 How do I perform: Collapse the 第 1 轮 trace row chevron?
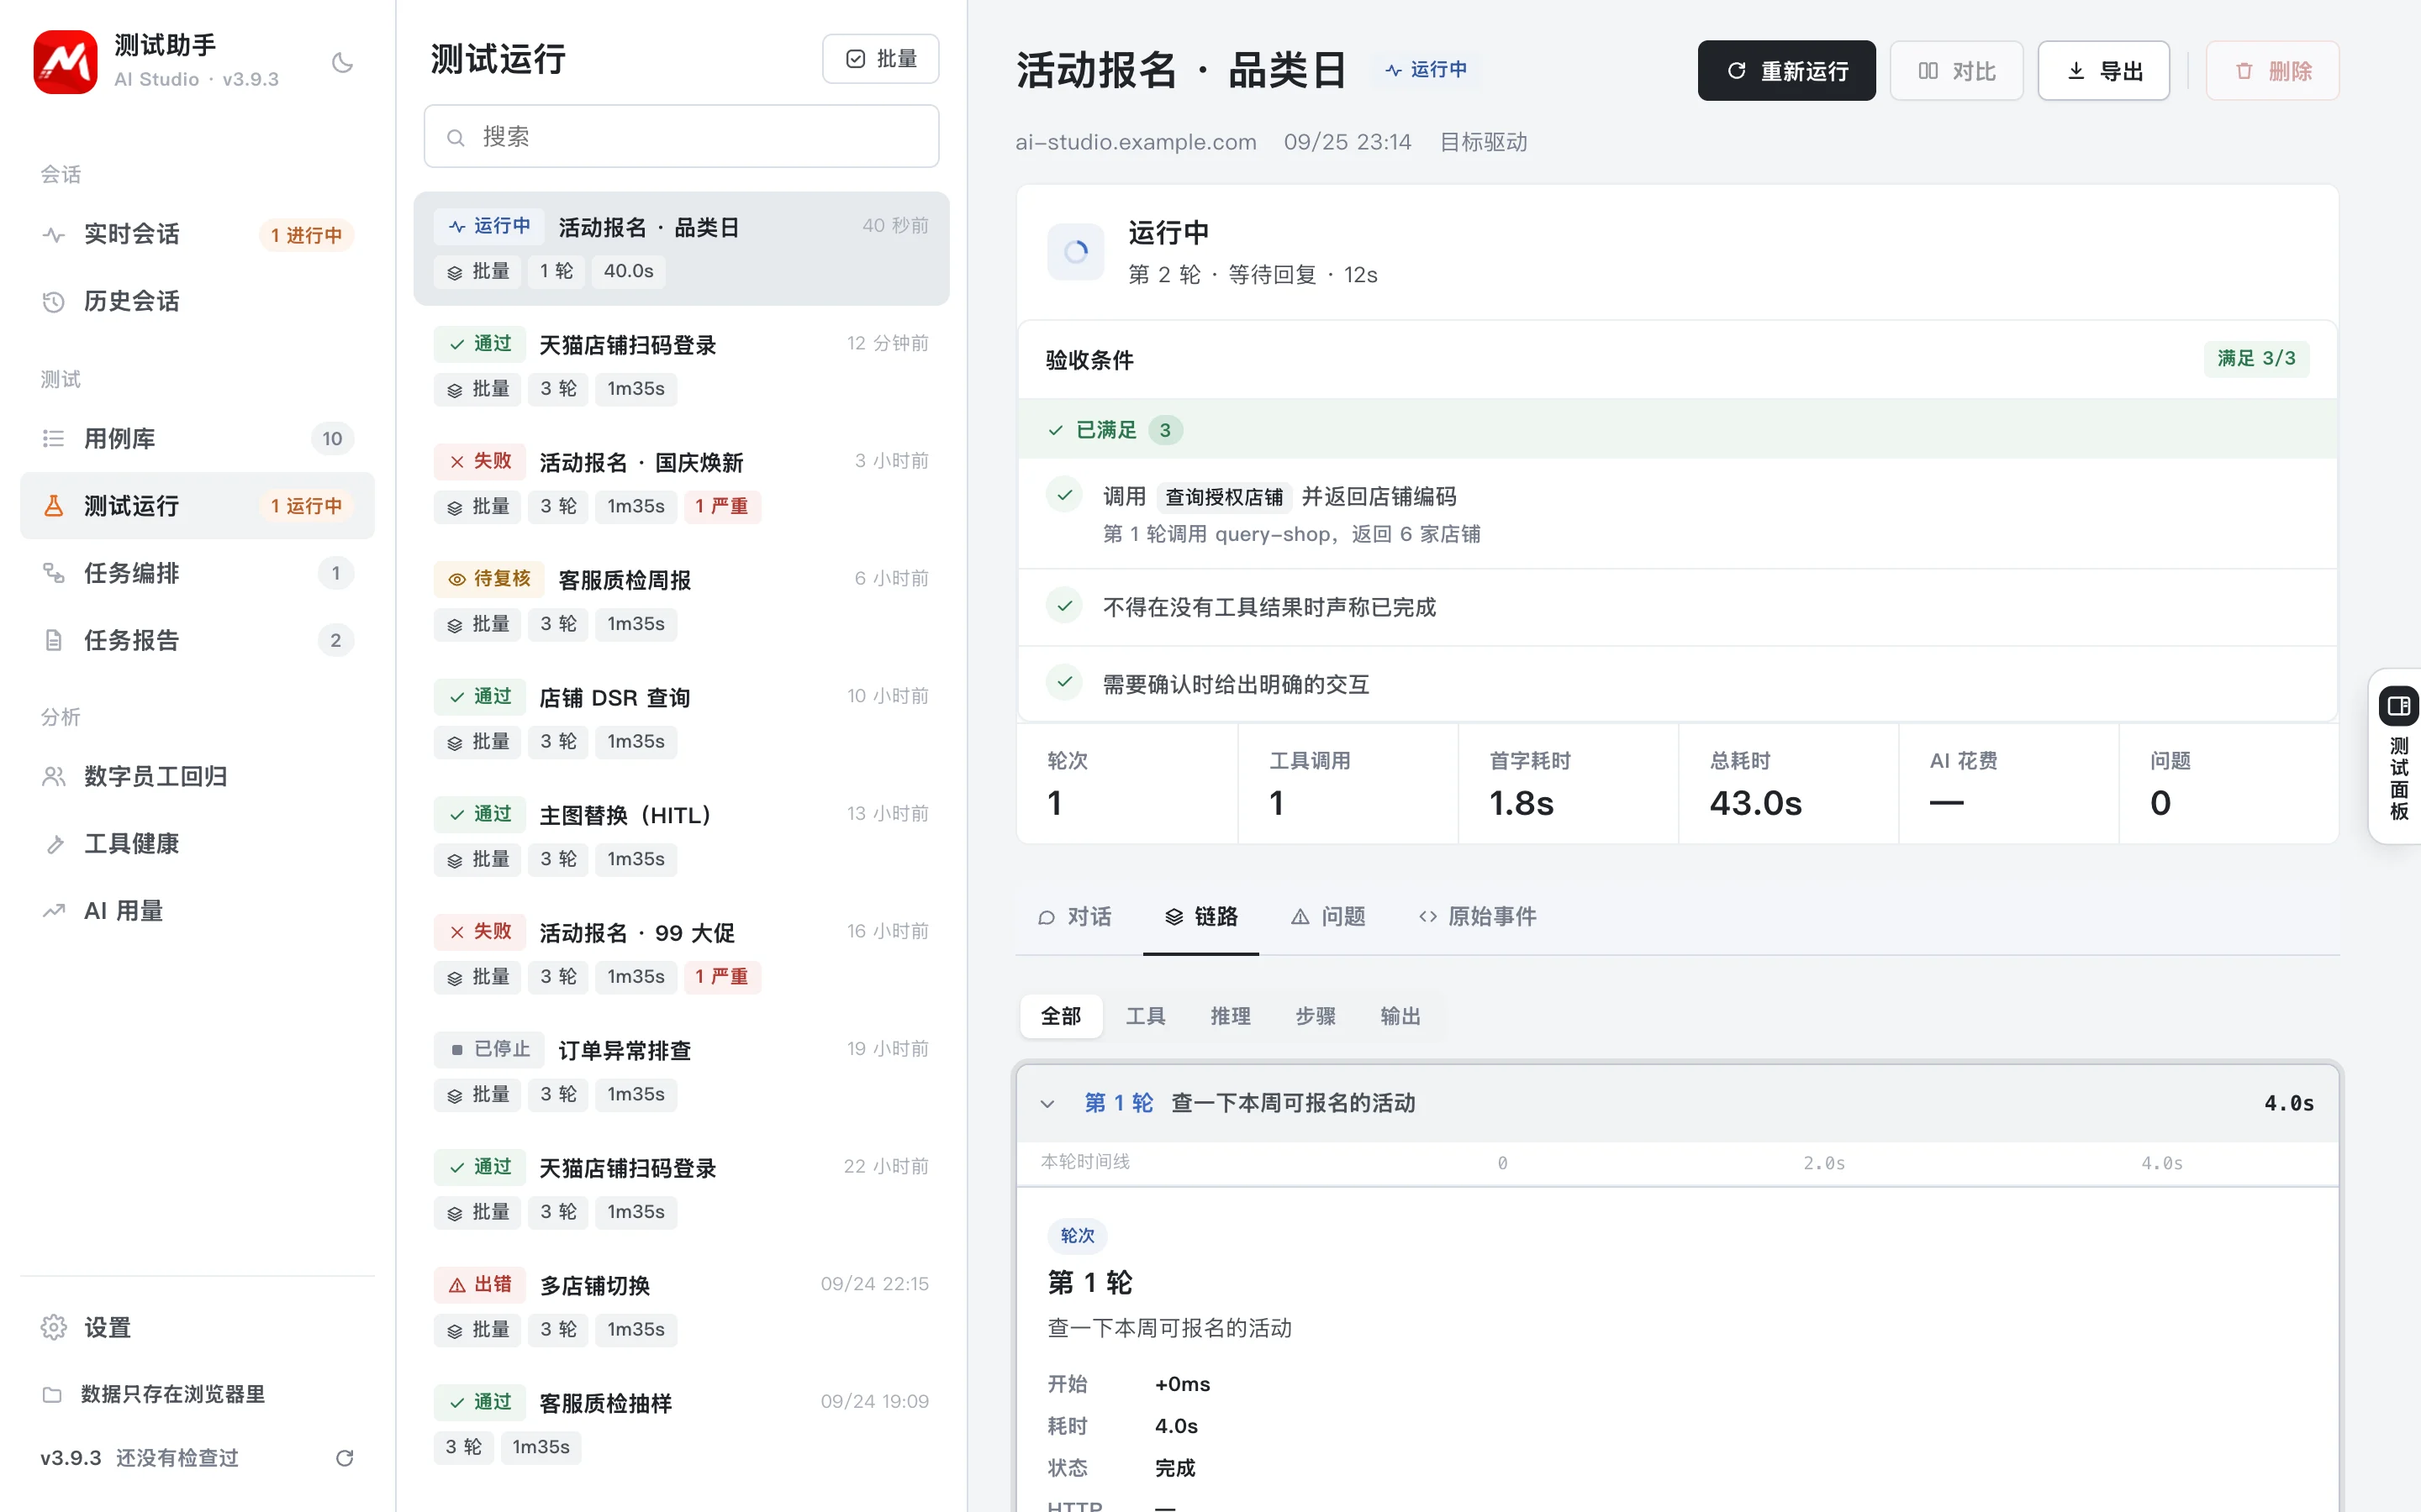[x=1047, y=1104]
